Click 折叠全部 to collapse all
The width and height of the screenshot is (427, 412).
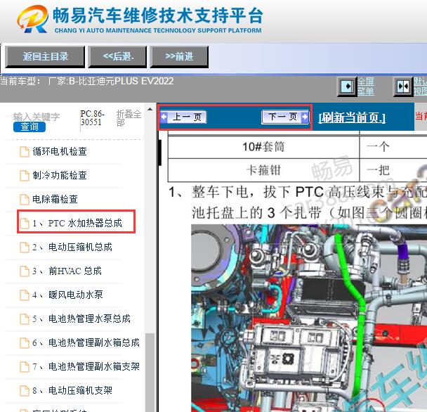[x=129, y=118]
